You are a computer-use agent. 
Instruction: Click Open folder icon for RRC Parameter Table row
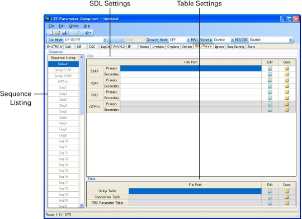[287, 203]
